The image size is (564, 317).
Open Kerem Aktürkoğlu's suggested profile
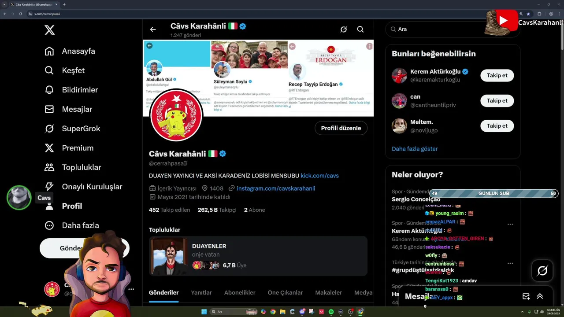pyautogui.click(x=435, y=72)
